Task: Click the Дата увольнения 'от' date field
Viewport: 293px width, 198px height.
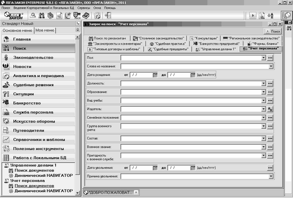Action: pyautogui.click(x=141, y=168)
